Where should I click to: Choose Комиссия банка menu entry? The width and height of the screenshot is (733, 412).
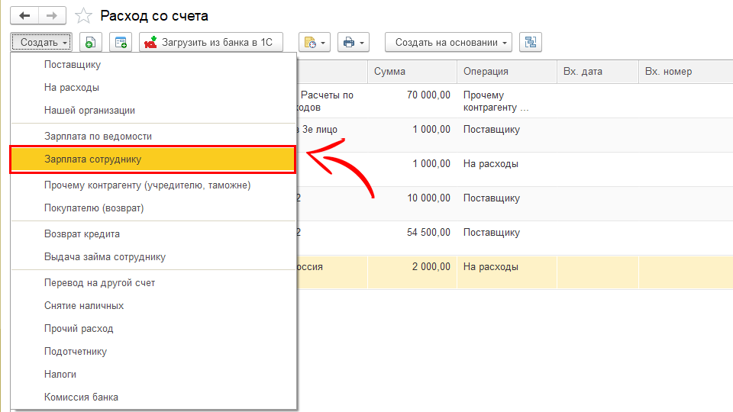pos(81,397)
